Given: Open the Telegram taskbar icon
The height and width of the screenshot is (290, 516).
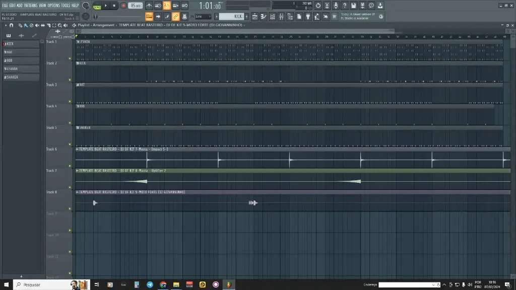Looking at the screenshot, I should (150, 285).
